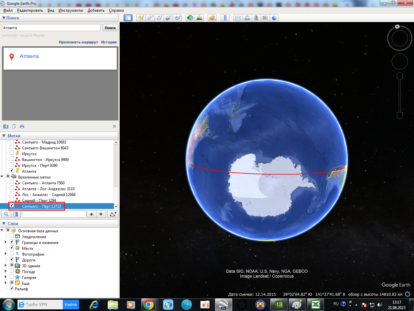Click the Record a Tour camera icon
414x311 pixels.
coord(178,18)
